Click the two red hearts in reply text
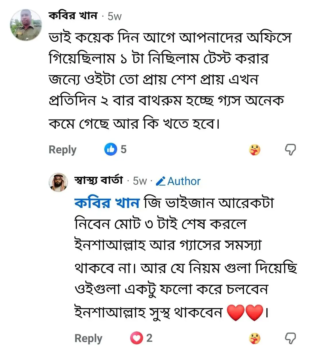Screen dimensions: 310x355 point(245,312)
